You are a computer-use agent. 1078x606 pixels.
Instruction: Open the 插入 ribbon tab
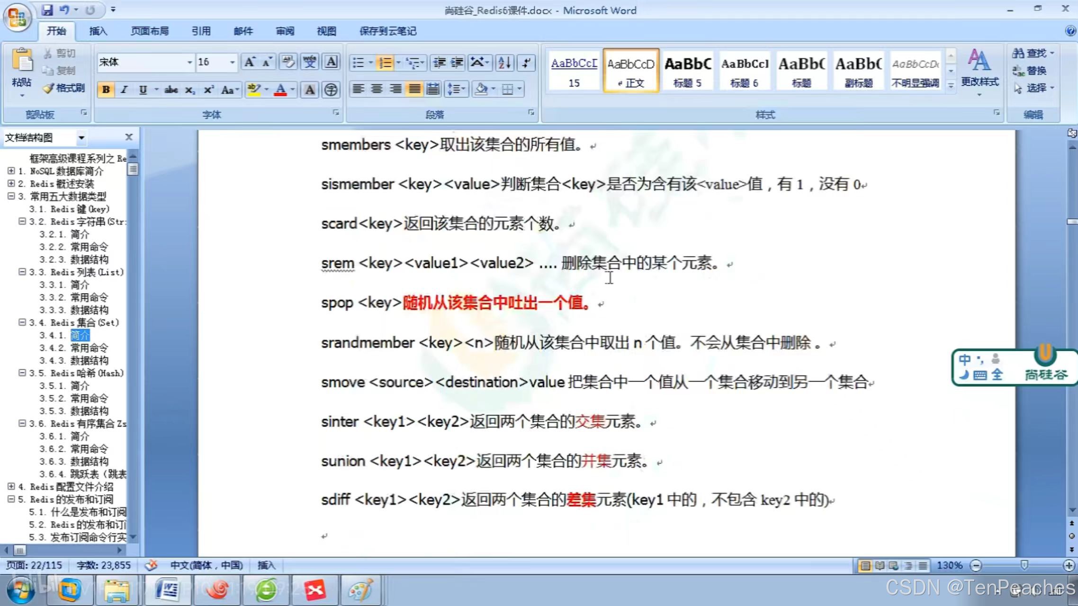[x=98, y=31]
